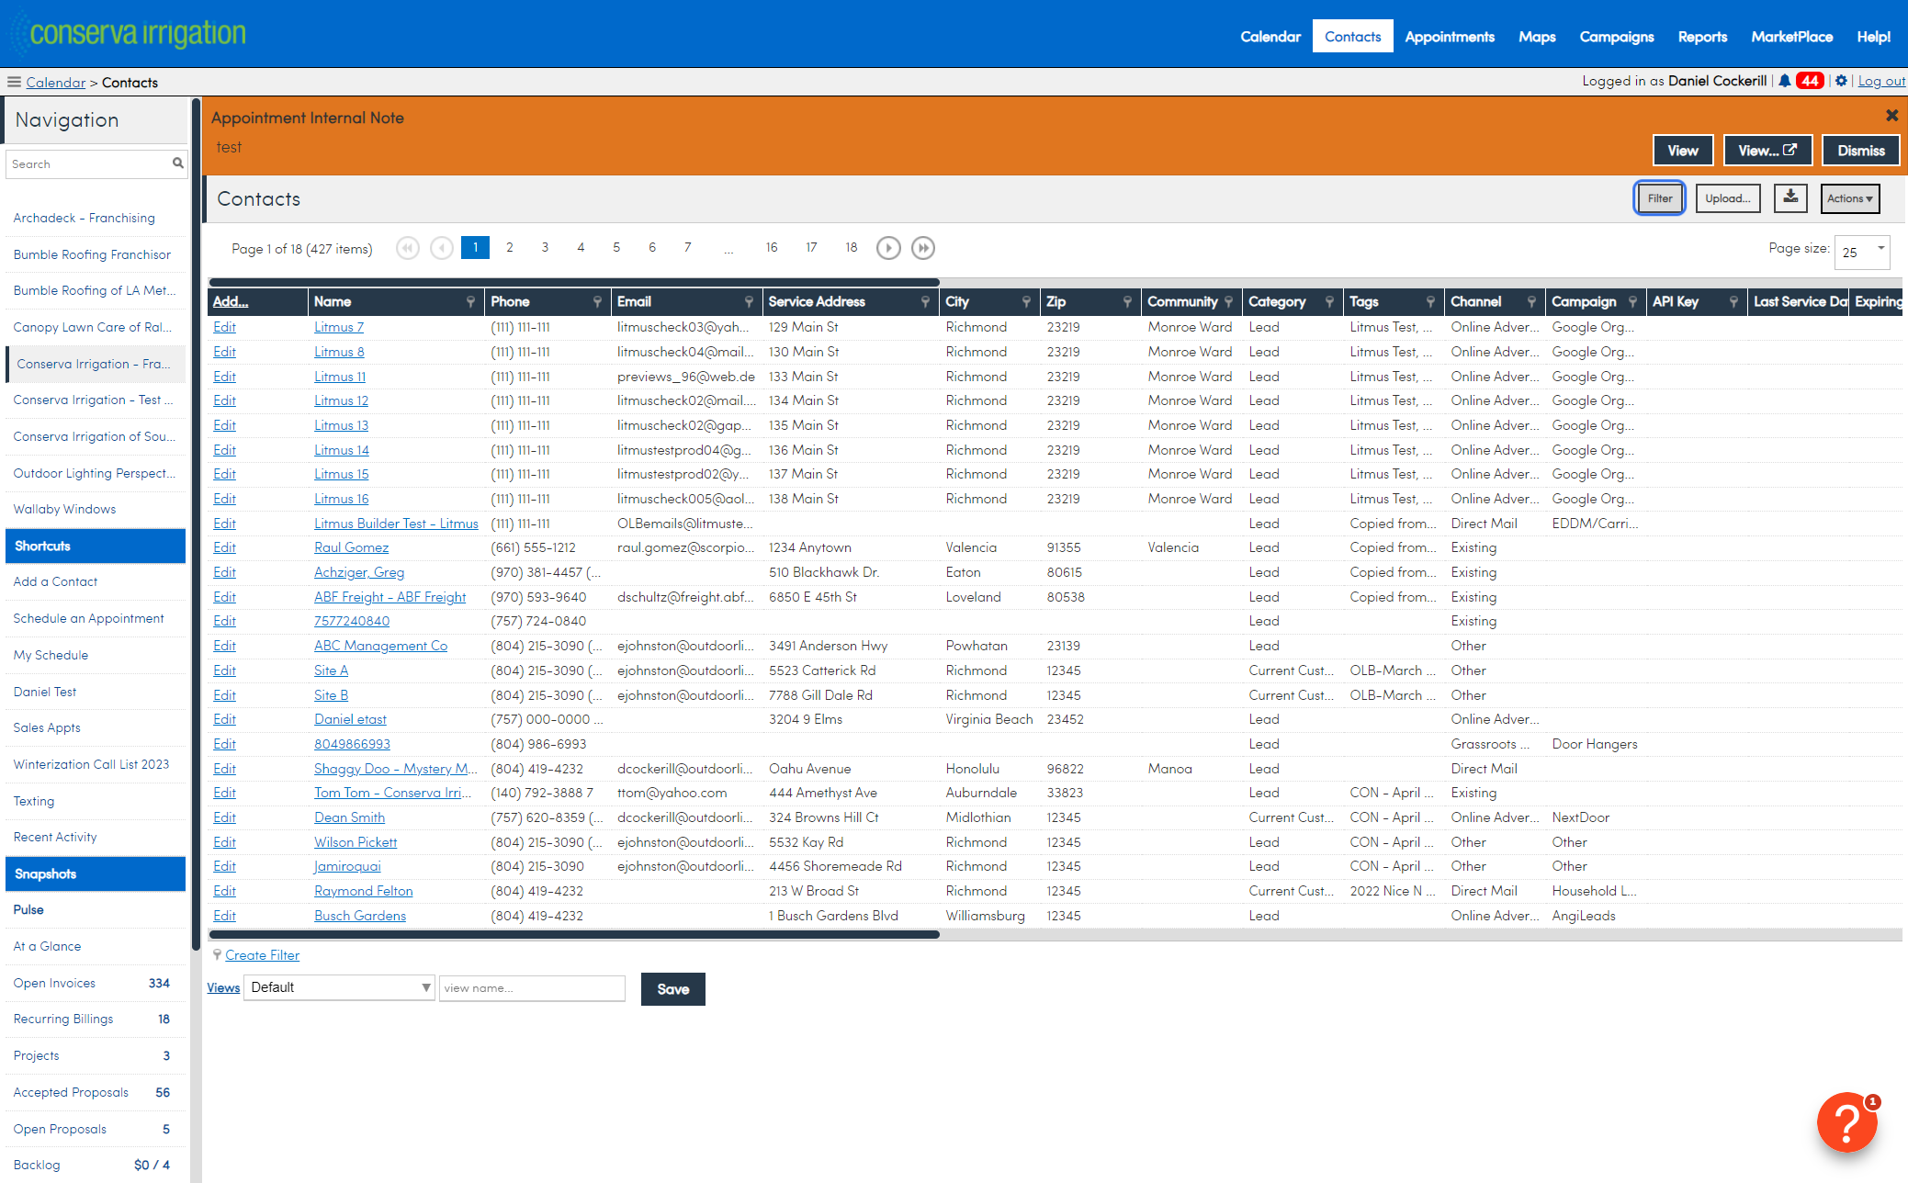Select Add a Contact shortcut
Screen dimensions: 1908x1183
coord(55,581)
